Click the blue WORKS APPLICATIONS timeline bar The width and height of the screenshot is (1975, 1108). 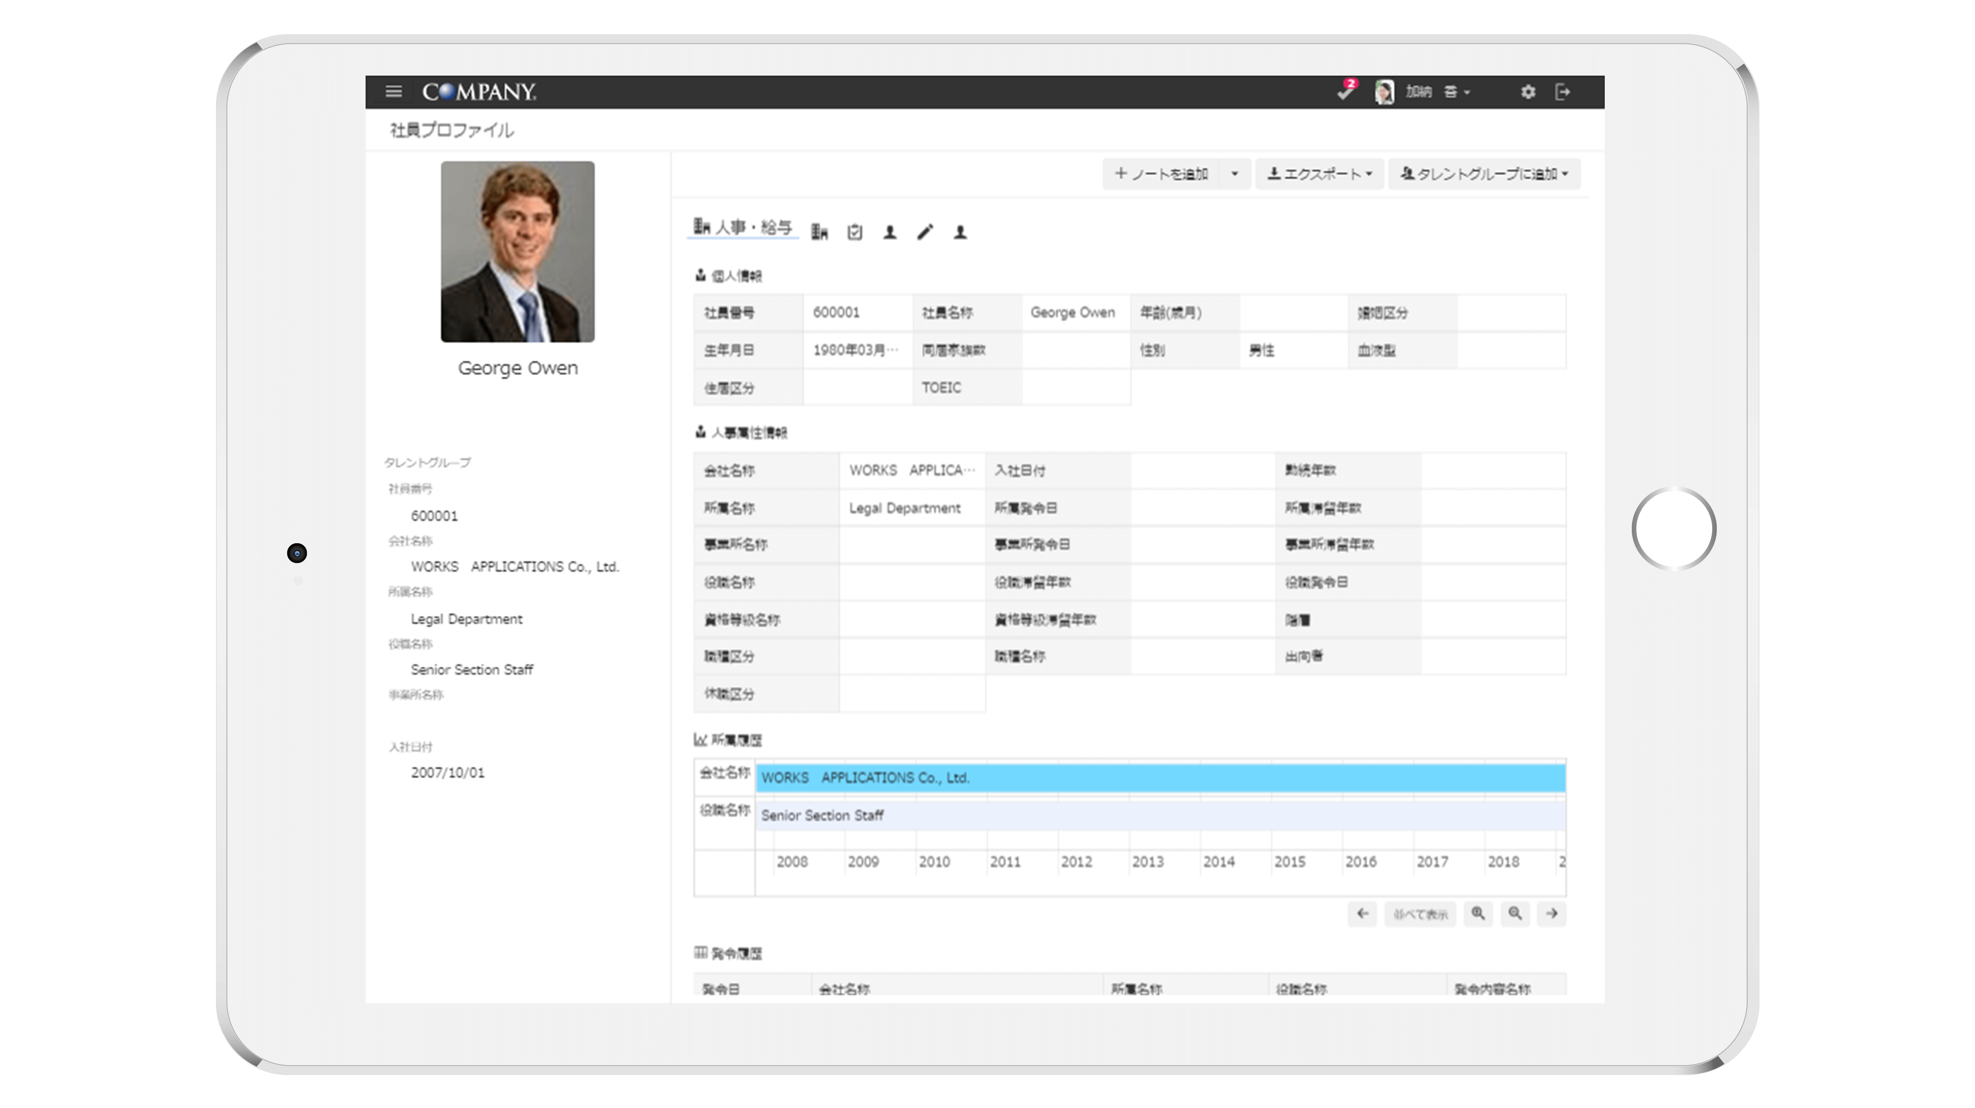point(1161,778)
